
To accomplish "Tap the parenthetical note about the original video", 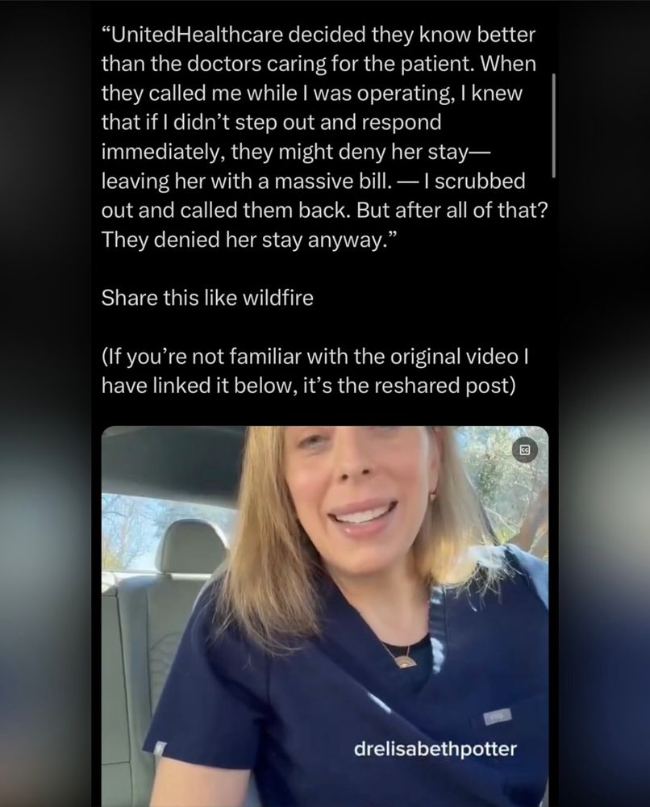I will point(315,371).
